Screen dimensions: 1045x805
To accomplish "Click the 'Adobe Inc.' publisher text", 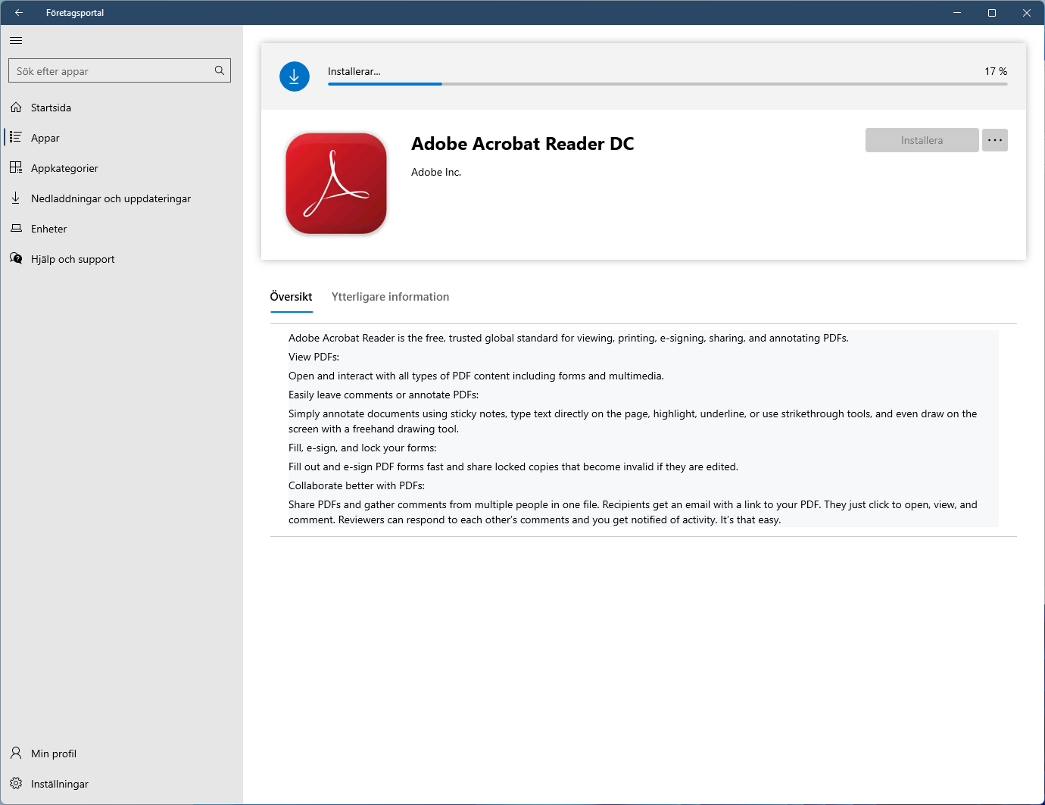I will (436, 172).
